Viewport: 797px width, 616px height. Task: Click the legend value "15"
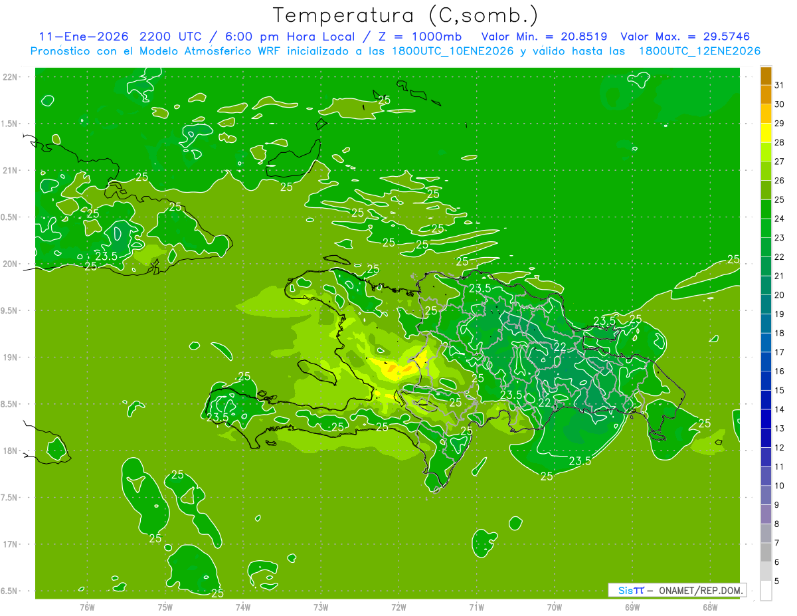point(780,390)
